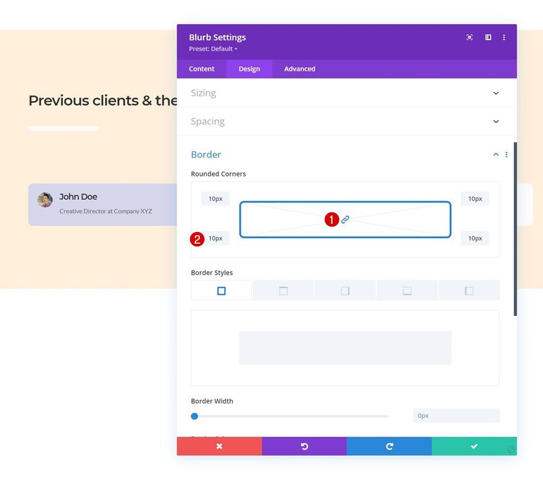Click the red discard changes button

pyautogui.click(x=219, y=446)
